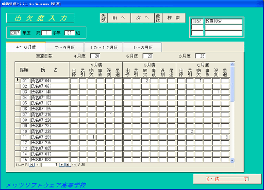Image resolution: width=264 pixels, height=190 pixels.
Task: Click the scrollbar down arrow of the student list
Action: point(232,160)
